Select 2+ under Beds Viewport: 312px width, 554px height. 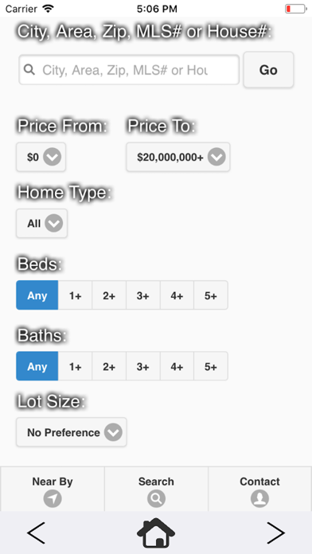click(109, 295)
